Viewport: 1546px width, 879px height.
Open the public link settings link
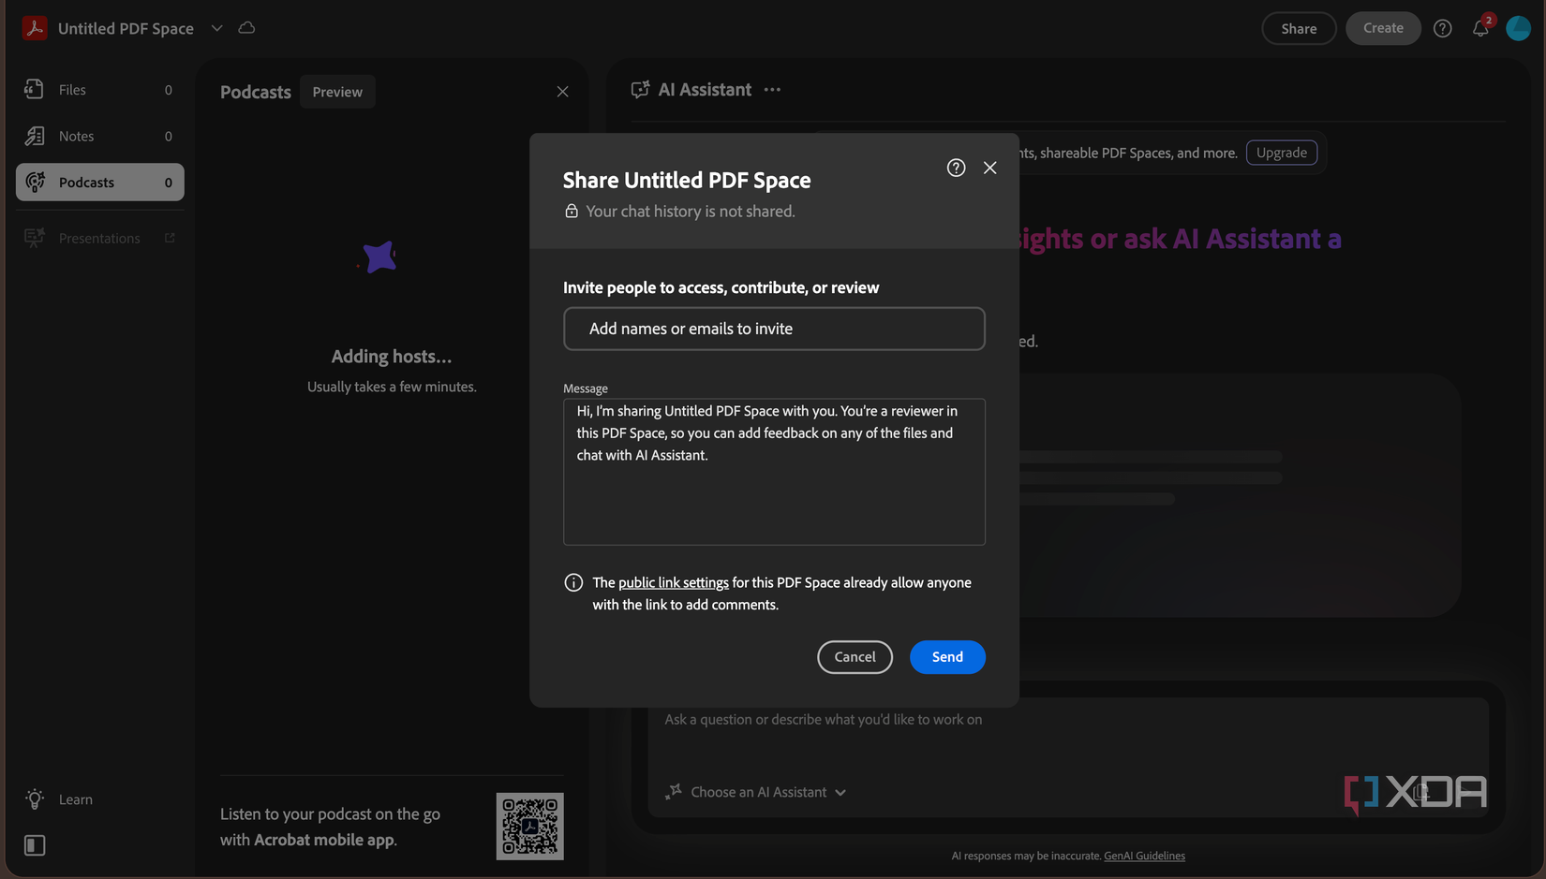pyautogui.click(x=673, y=582)
